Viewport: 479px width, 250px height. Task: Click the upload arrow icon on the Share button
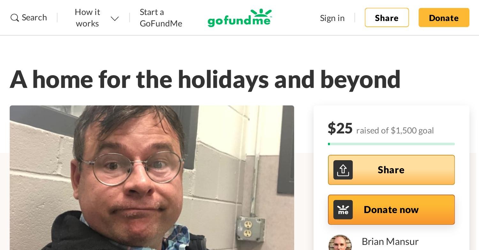click(x=343, y=170)
